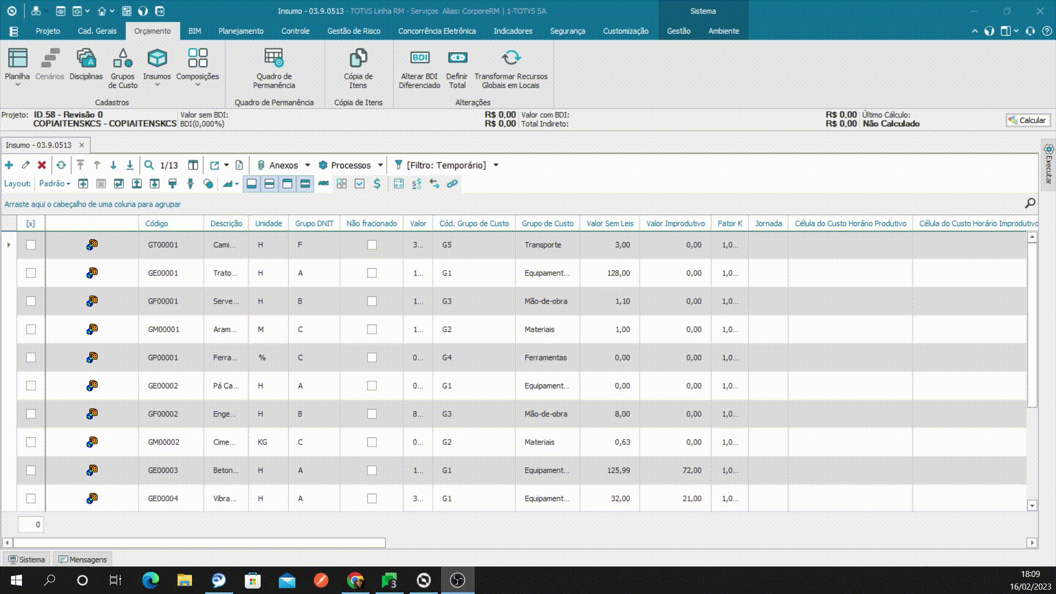Check the row checkbox for GT00001
Viewport: 1056px width, 594px height.
click(x=31, y=245)
